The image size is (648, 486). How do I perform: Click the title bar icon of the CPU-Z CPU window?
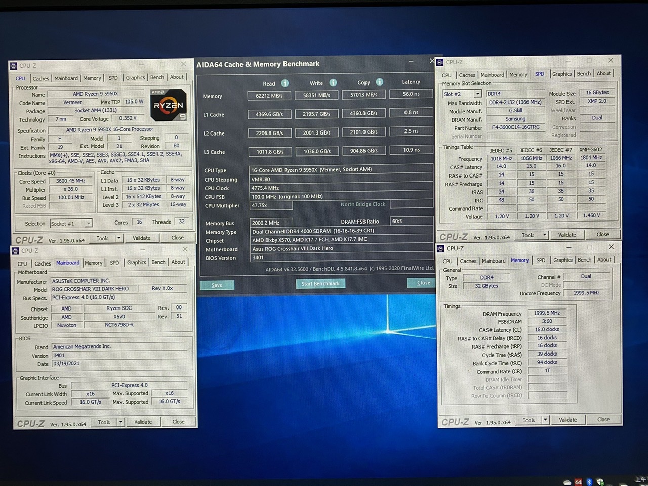(14, 66)
